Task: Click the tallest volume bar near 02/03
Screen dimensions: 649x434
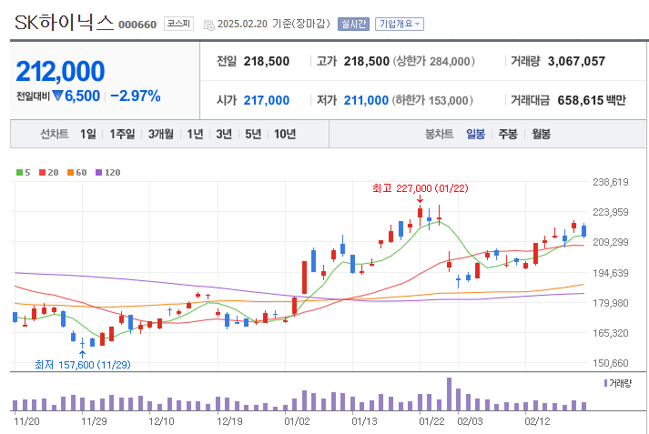Action: [x=449, y=394]
